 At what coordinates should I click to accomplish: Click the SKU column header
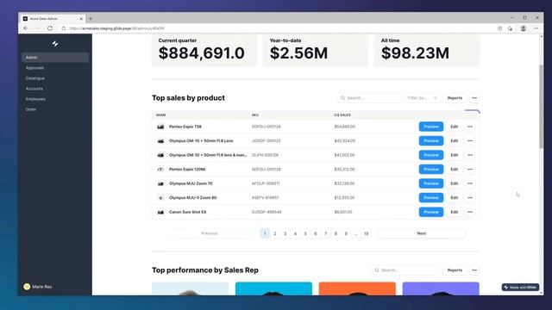tap(255, 115)
